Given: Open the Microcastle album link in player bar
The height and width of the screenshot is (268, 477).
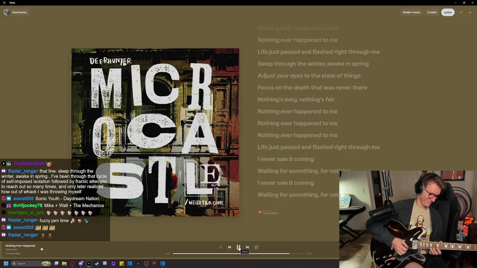Looking at the screenshot, I should 14,253.
